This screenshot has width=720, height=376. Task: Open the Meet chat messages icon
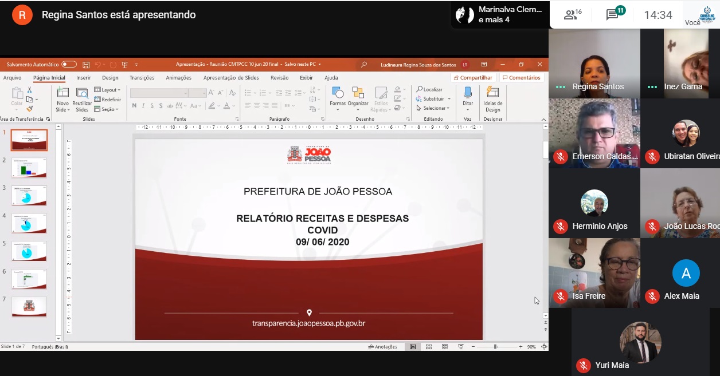pyautogui.click(x=612, y=15)
